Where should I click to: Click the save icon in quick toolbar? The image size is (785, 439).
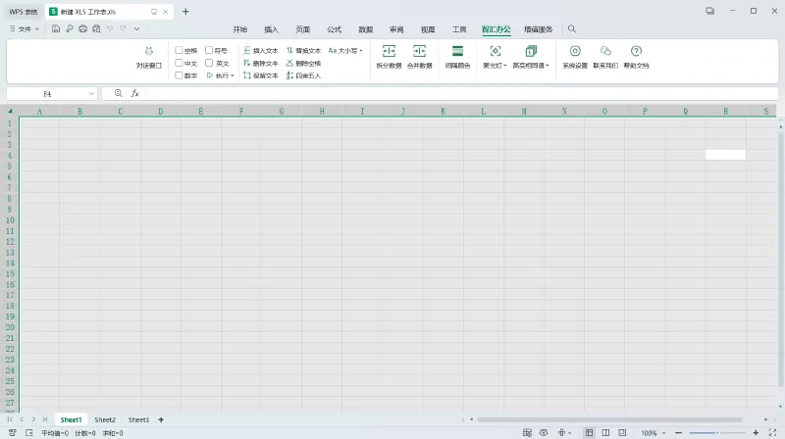point(56,29)
